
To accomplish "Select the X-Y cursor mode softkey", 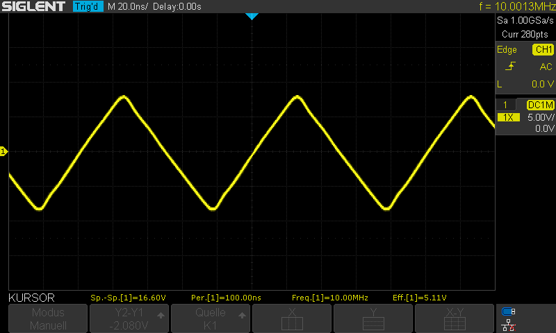I will pos(455,318).
